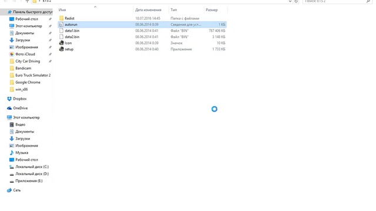This screenshot has height=211, width=376.
Task: Click Изображения icon under Этот компьютер
Action: click(12, 146)
